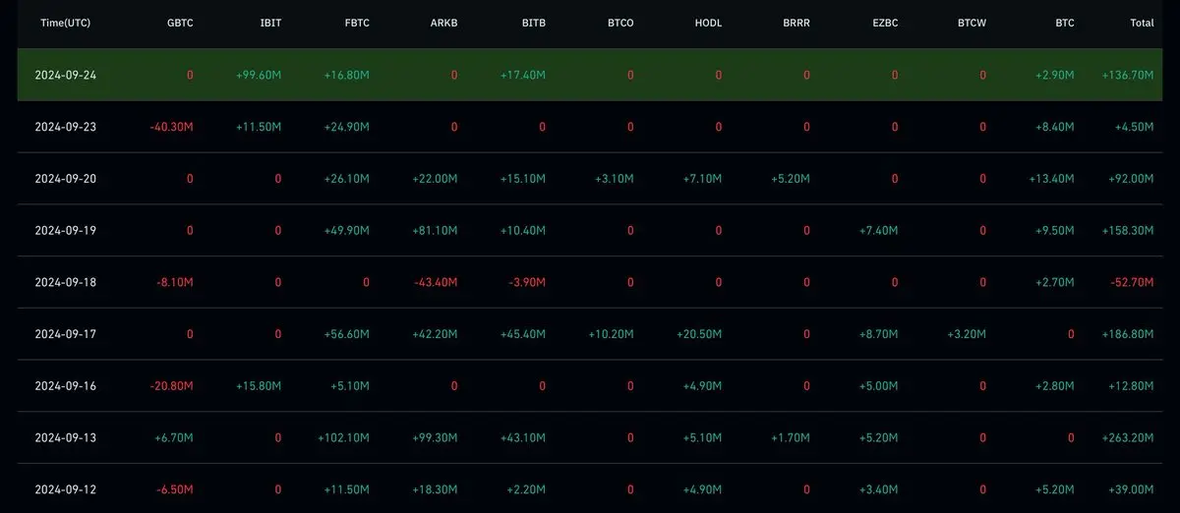The width and height of the screenshot is (1180, 513).
Task: Click the +42.20M ARKB value
Action: pos(435,335)
